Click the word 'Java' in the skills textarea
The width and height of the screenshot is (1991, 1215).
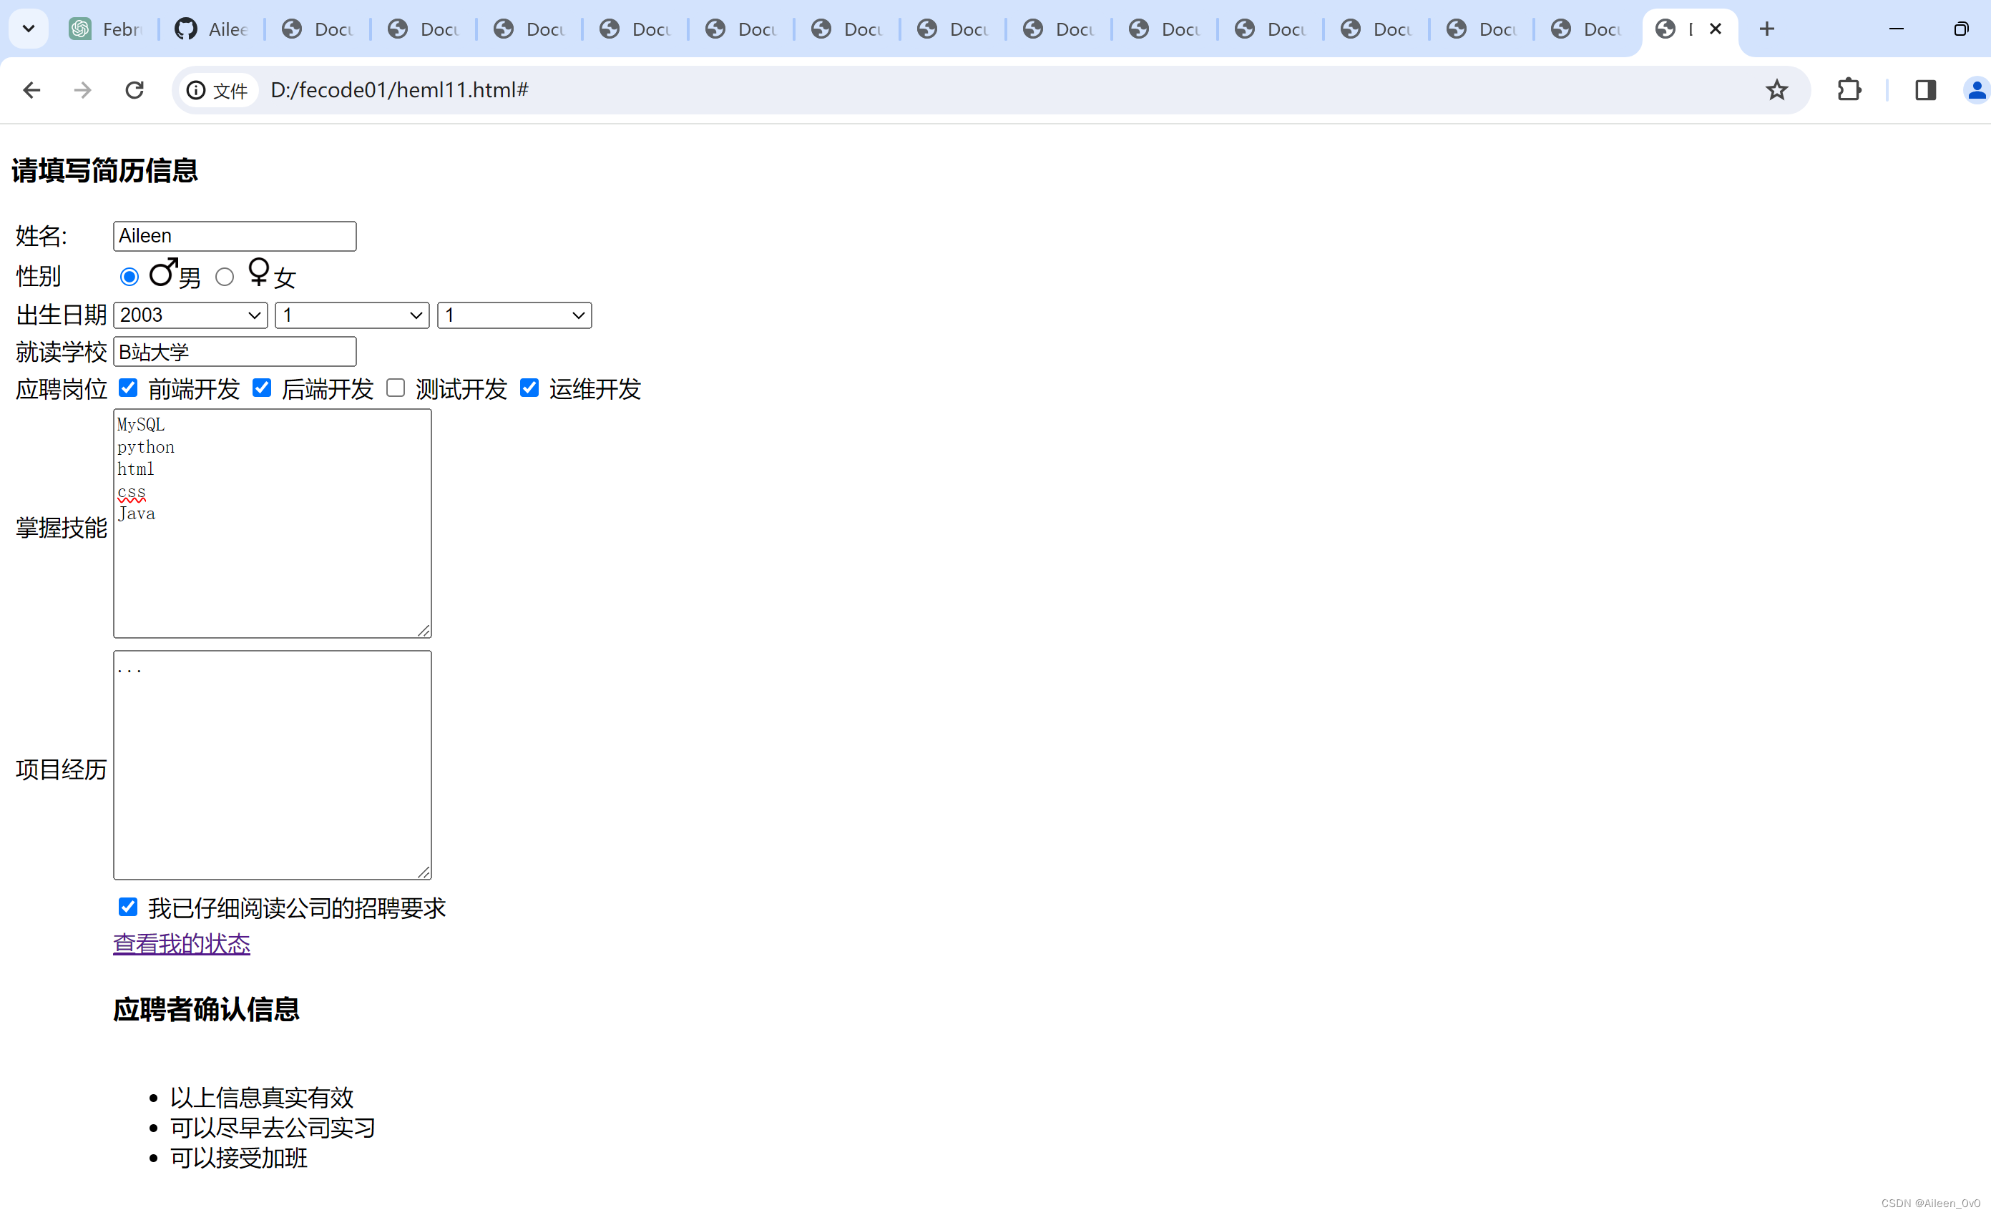point(137,513)
